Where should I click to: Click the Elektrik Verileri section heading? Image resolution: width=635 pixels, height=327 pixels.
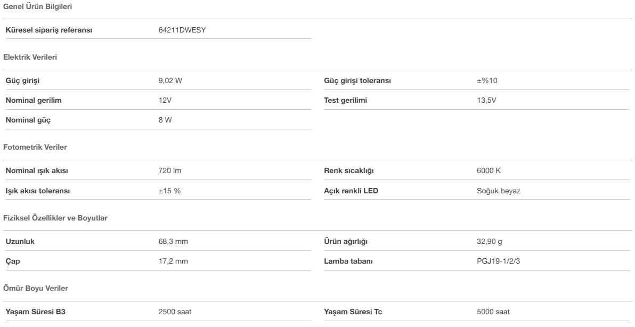pyautogui.click(x=29, y=56)
